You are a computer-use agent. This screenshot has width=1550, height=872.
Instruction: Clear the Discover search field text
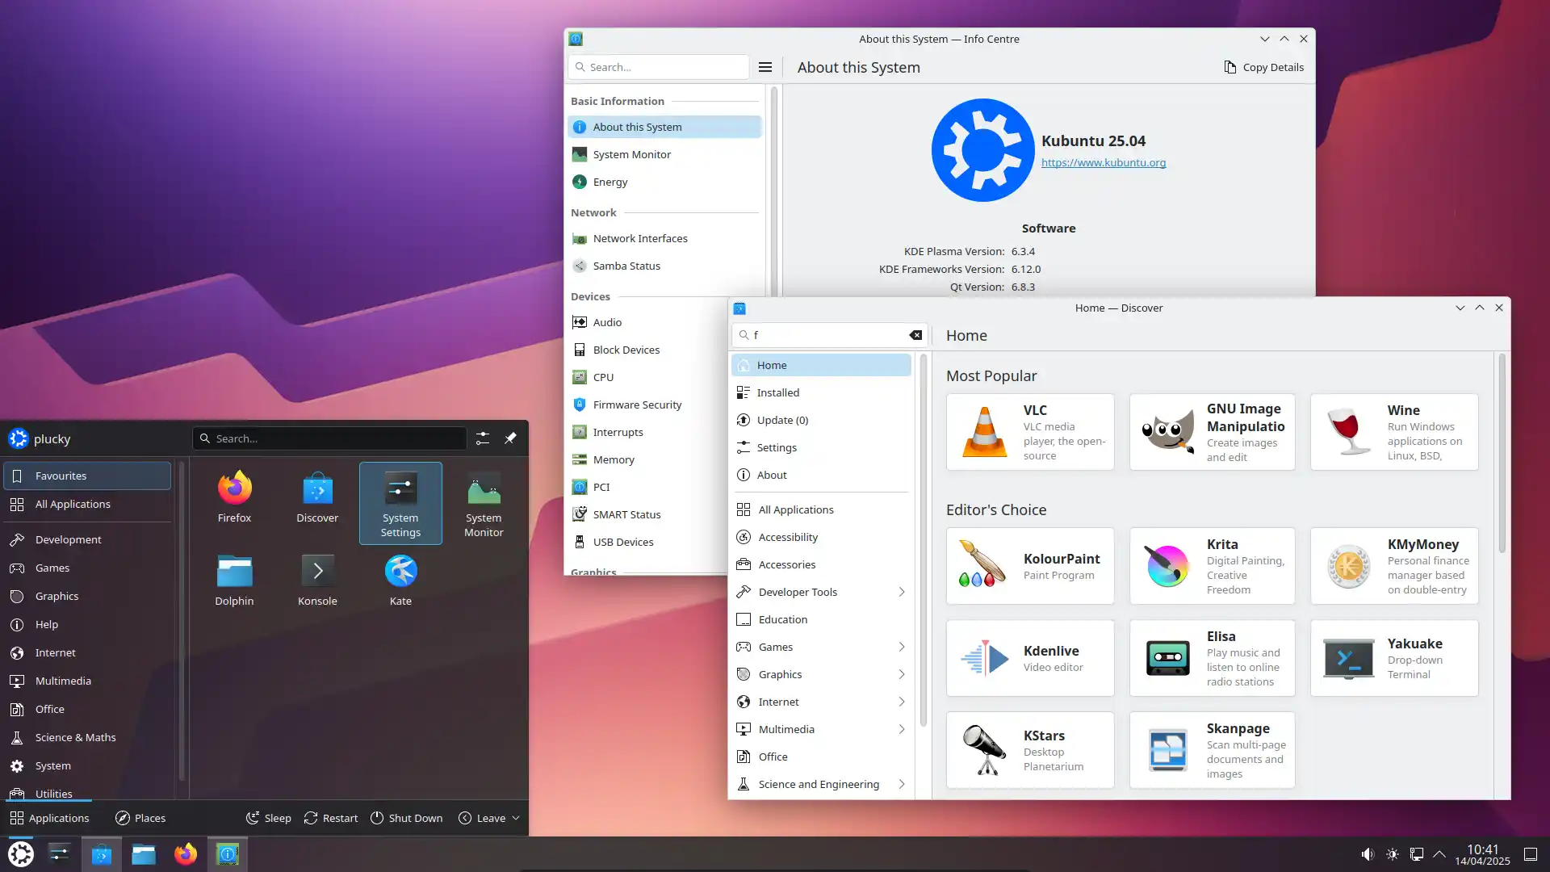(915, 334)
